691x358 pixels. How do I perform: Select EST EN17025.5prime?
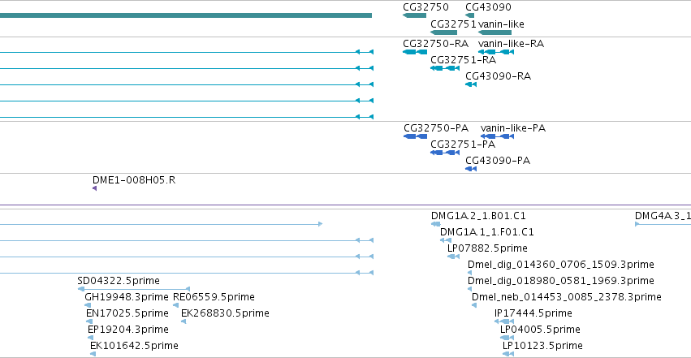point(127,313)
